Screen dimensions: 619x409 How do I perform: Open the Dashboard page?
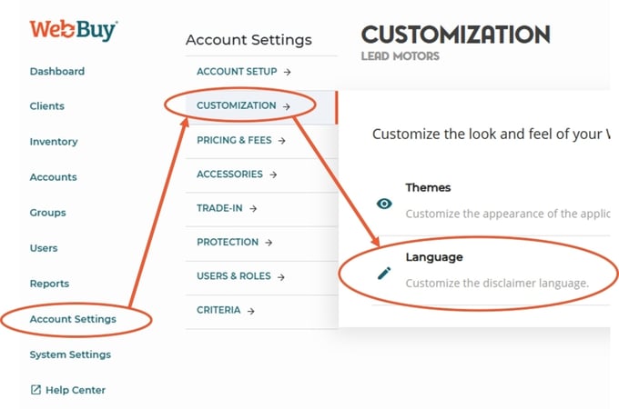pos(56,71)
